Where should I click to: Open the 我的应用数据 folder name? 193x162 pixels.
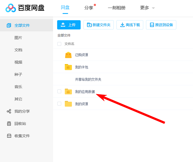click(85, 92)
